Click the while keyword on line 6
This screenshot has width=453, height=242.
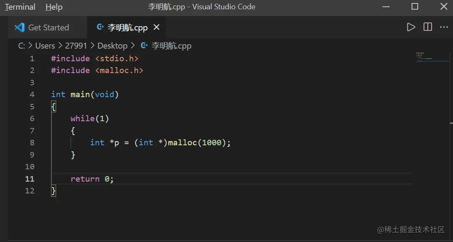83,119
